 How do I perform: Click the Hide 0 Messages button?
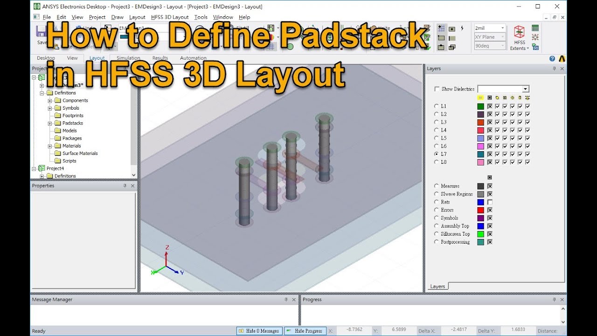pos(259,331)
